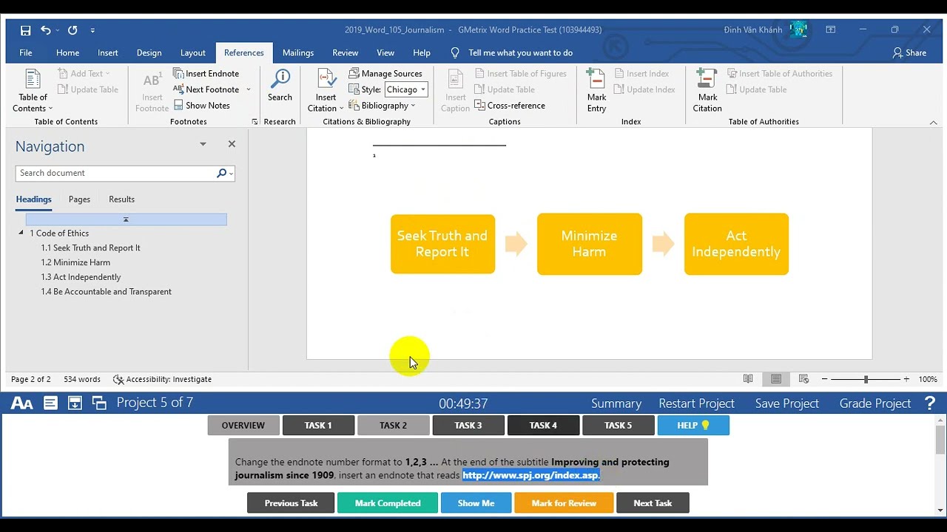Open GMetrix help question mark
Image resolution: width=947 pixels, height=532 pixels.
click(x=930, y=403)
